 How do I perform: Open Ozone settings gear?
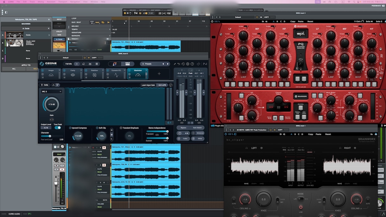[x=188, y=64]
